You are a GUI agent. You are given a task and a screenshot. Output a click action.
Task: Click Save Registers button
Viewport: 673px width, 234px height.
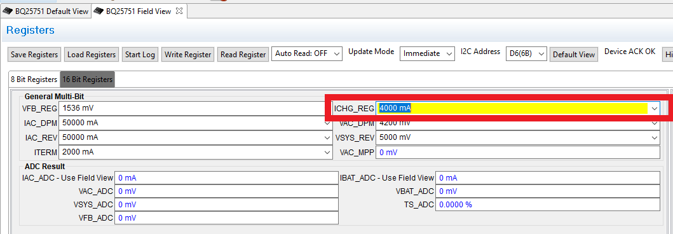pyautogui.click(x=34, y=55)
